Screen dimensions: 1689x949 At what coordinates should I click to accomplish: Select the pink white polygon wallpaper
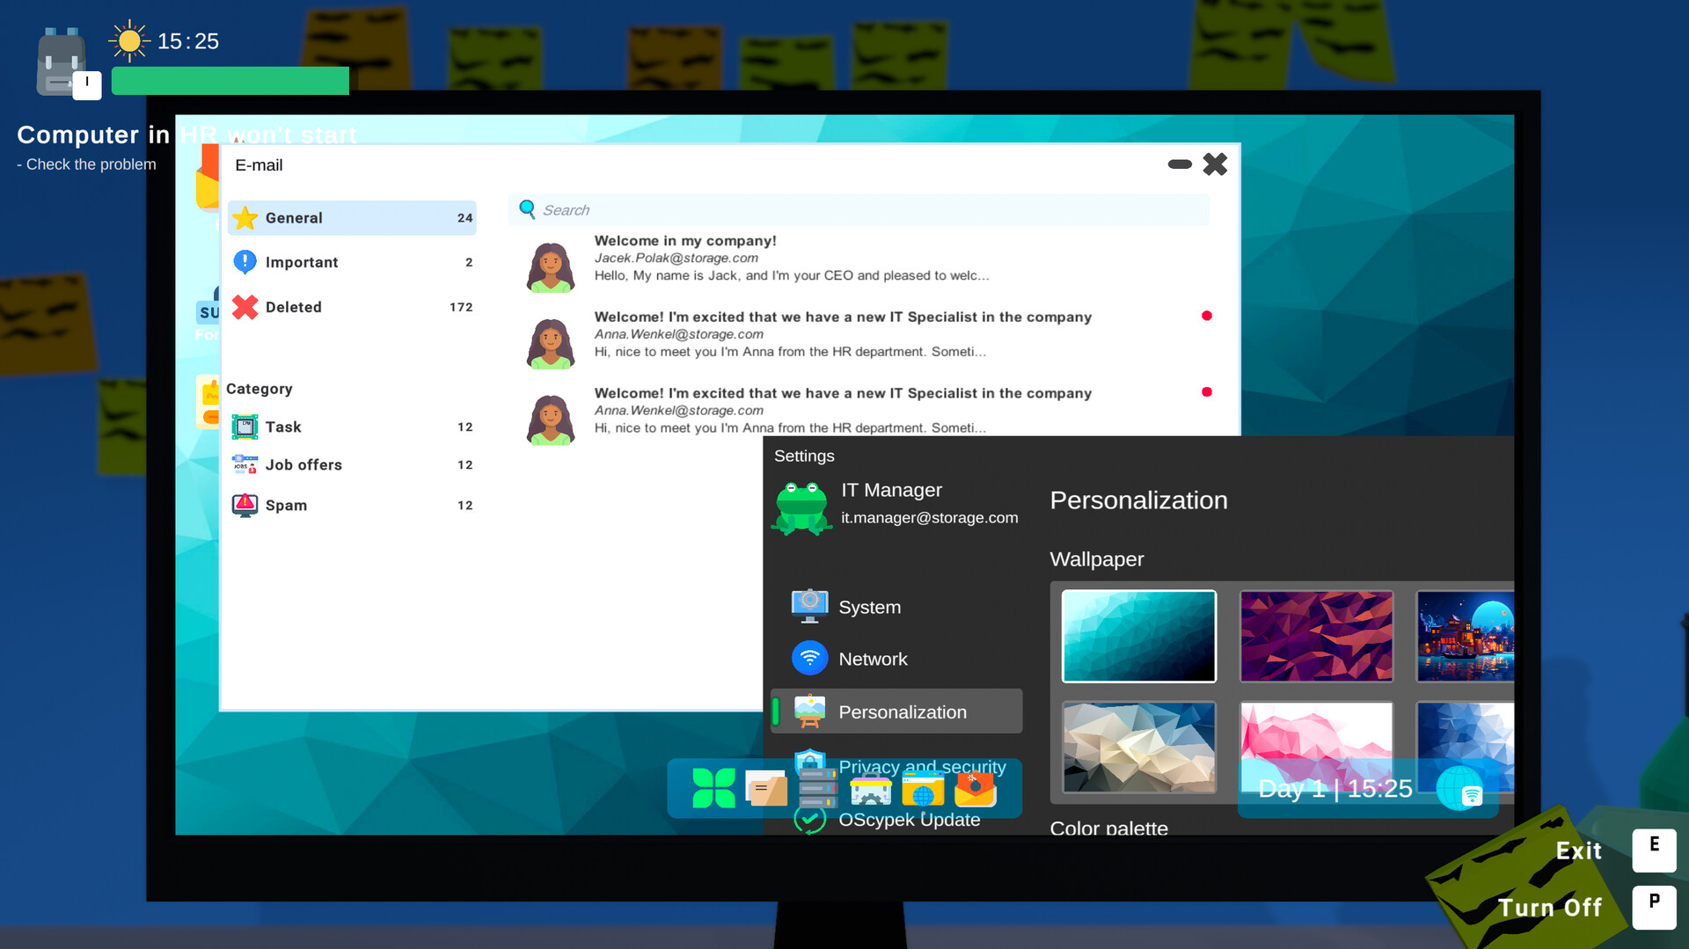pyautogui.click(x=1316, y=747)
